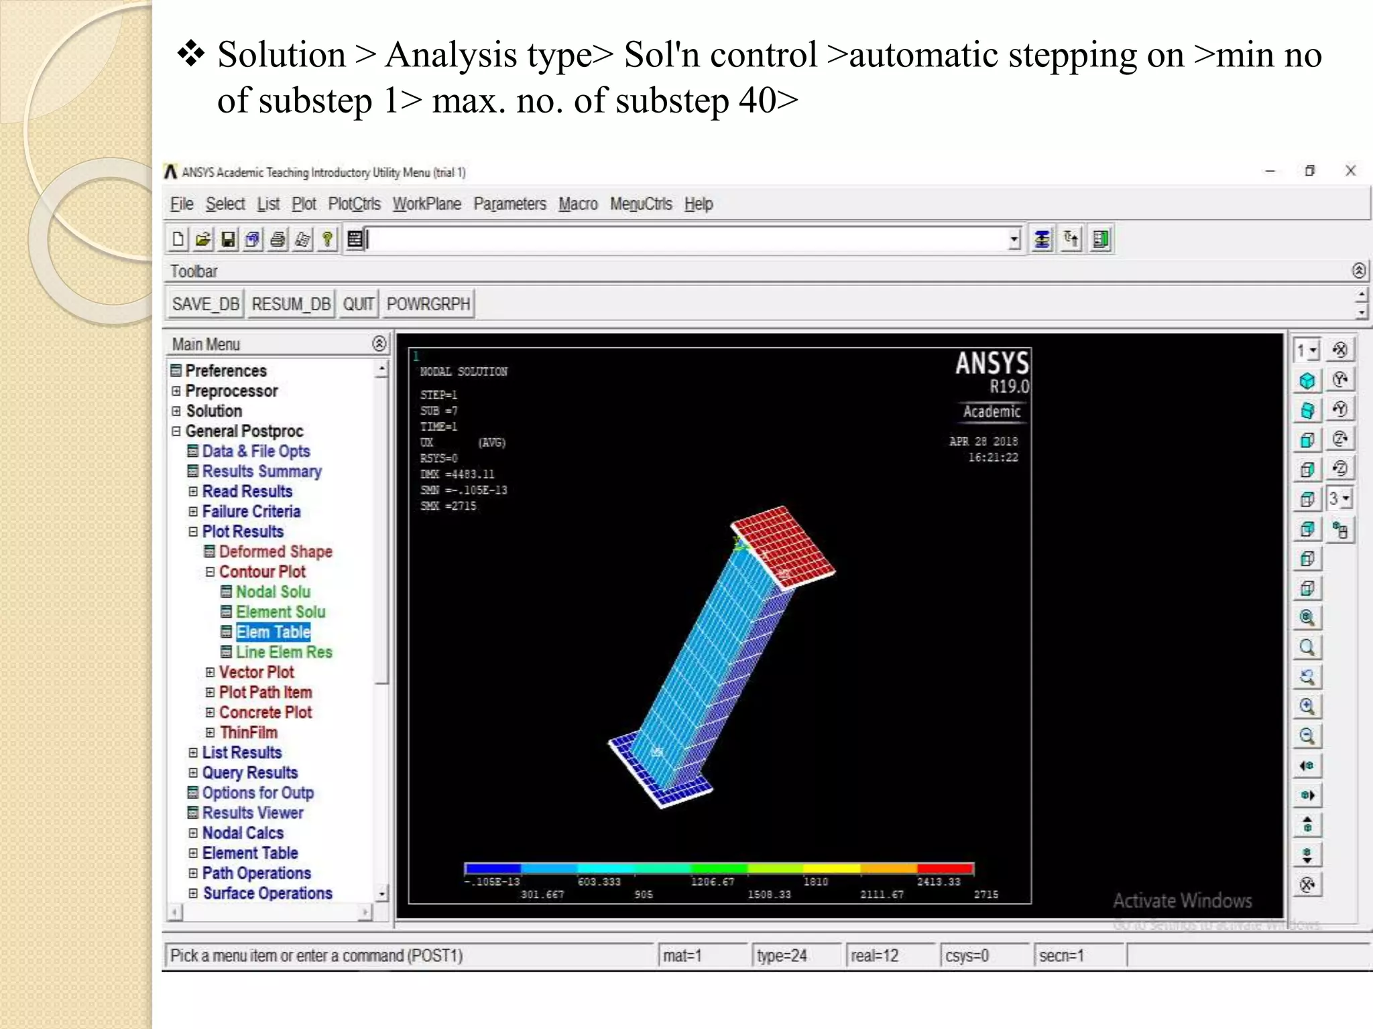Open the window number 1 dropdown
The height and width of the screenshot is (1029, 1373).
click(x=1307, y=350)
